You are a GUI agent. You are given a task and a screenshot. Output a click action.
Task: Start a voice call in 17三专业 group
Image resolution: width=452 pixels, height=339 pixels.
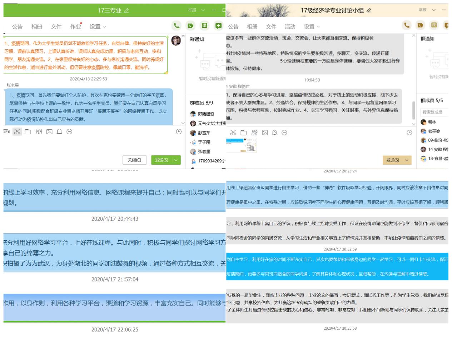(176, 26)
